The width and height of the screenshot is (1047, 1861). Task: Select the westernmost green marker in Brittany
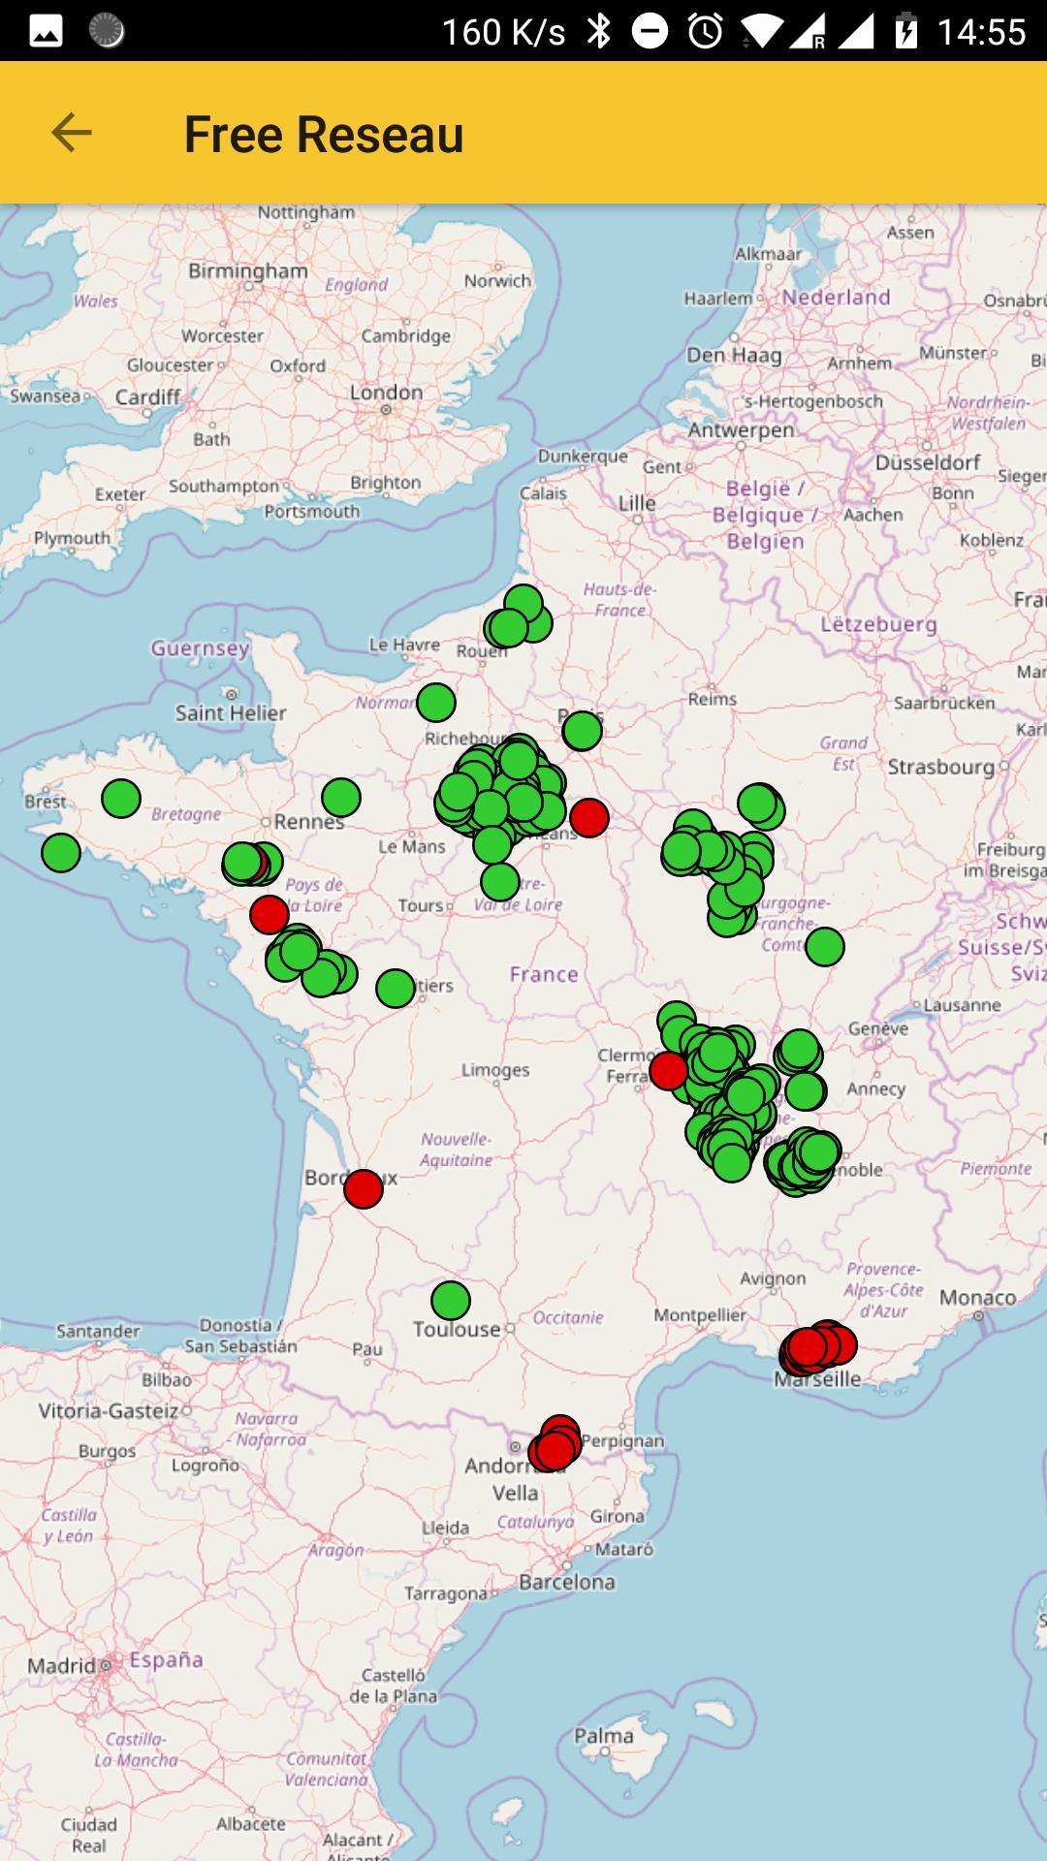point(61,853)
